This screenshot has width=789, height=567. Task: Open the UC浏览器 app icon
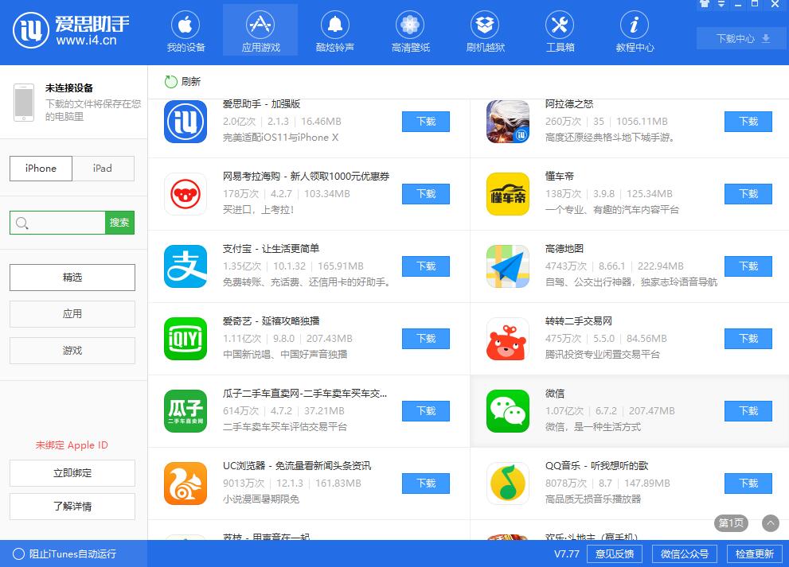coord(186,484)
